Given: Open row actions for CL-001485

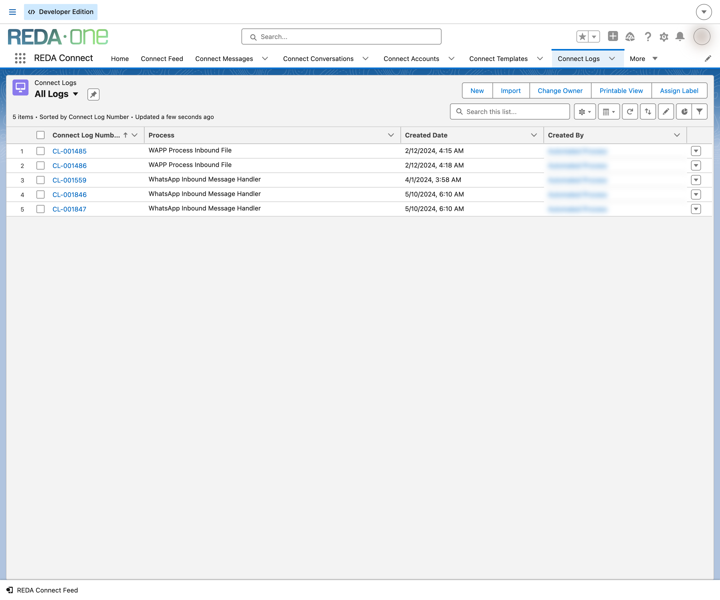Looking at the screenshot, I should pyautogui.click(x=696, y=151).
